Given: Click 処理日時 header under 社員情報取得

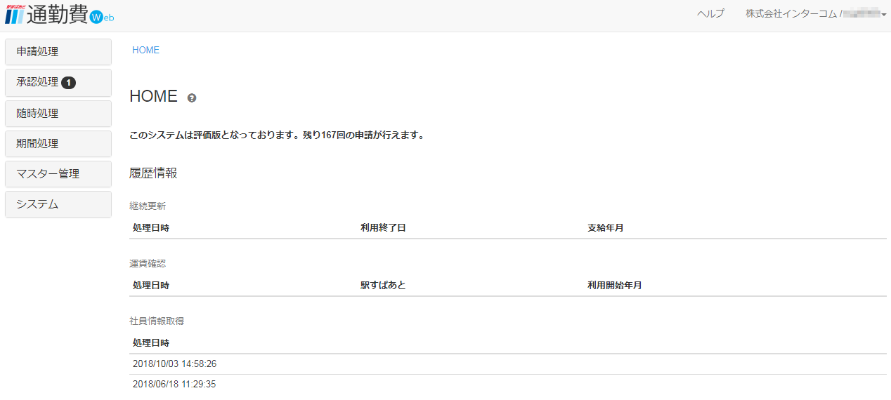Looking at the screenshot, I should [150, 343].
